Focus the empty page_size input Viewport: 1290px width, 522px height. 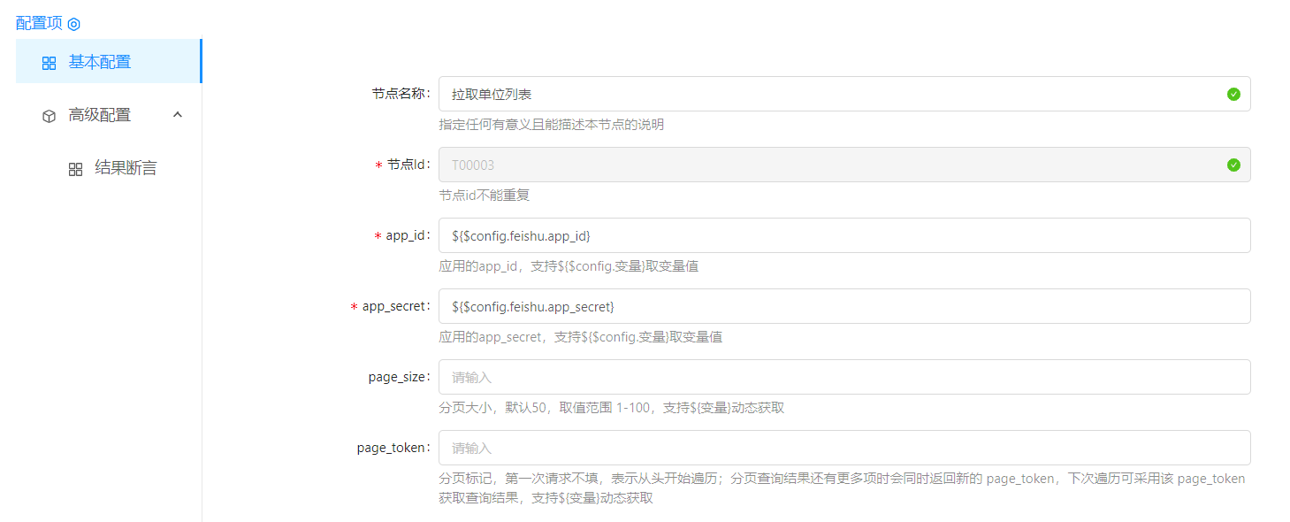tap(844, 377)
